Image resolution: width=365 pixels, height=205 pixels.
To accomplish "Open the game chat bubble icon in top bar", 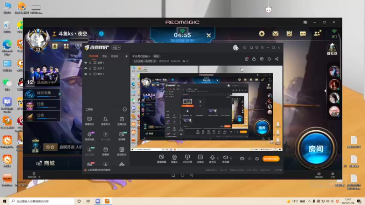I will [302, 34].
